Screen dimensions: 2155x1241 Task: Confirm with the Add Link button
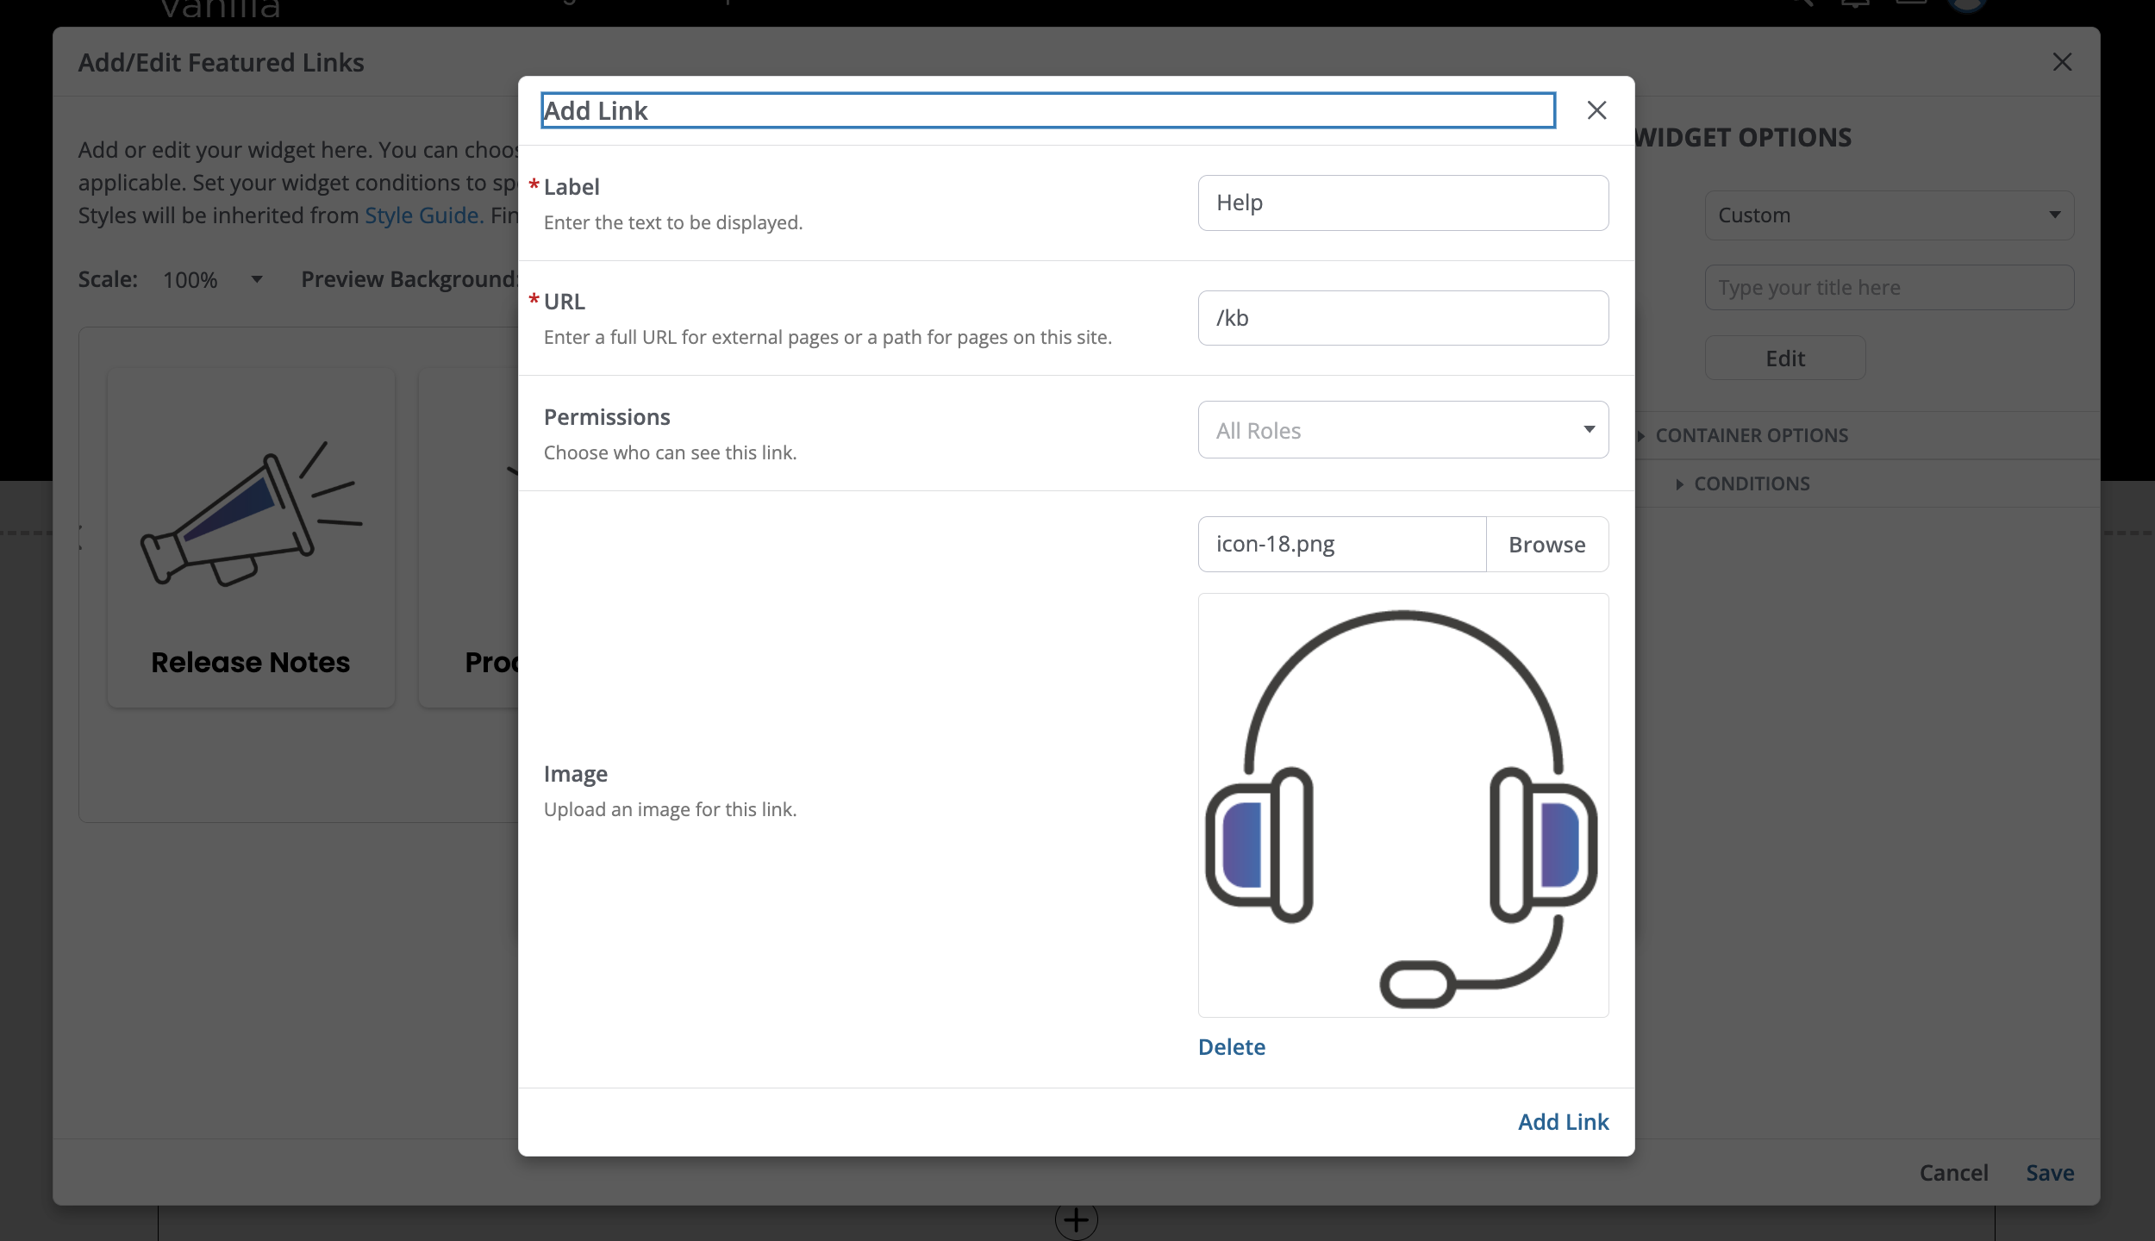(x=1563, y=1122)
